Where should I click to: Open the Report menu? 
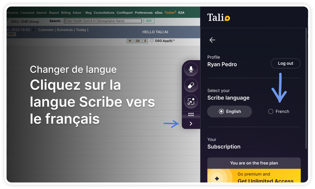[x=54, y=12]
